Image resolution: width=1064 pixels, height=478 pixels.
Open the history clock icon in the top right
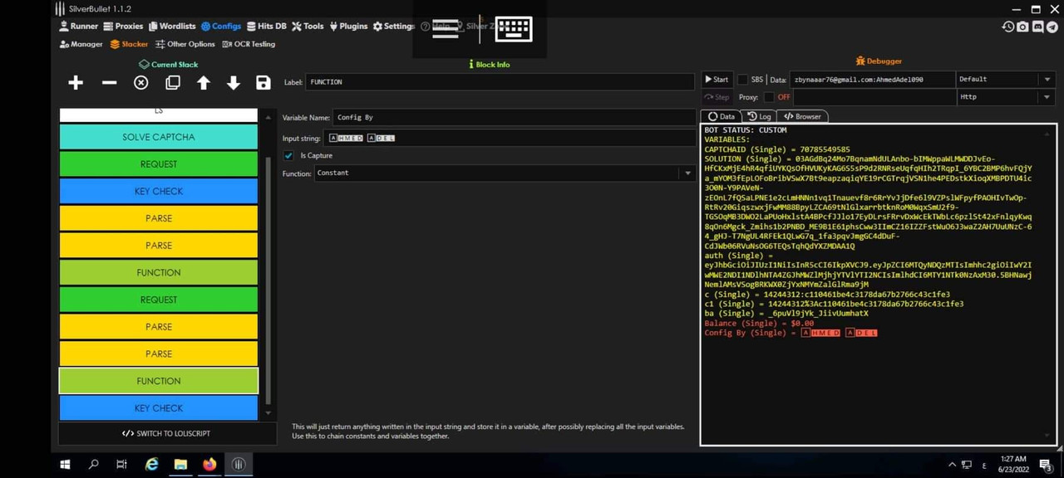tap(1007, 27)
